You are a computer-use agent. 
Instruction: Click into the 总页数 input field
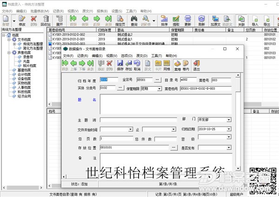[116, 138]
